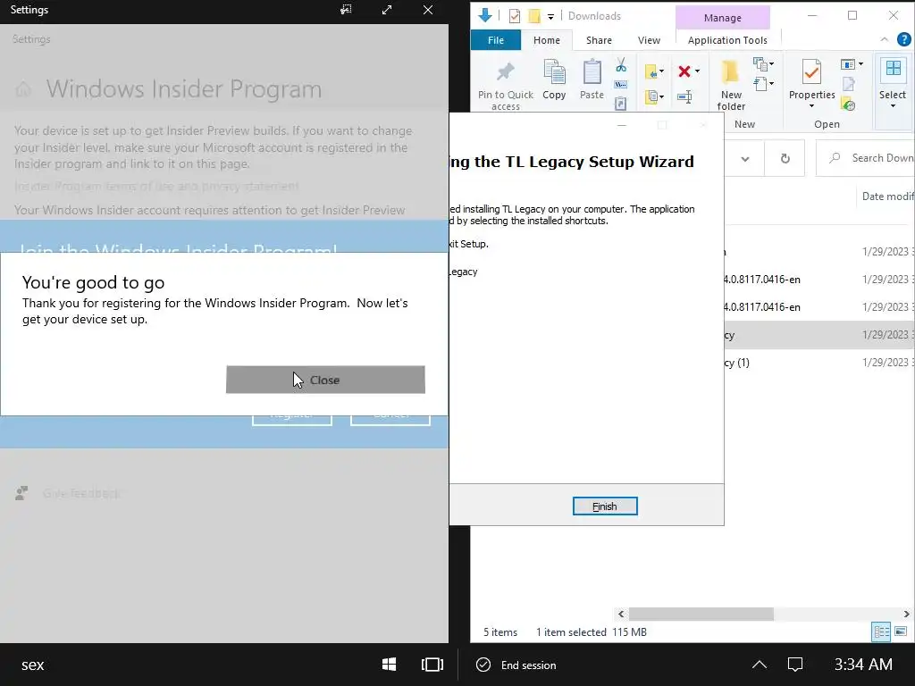Click the Windows Start button

coord(389,665)
